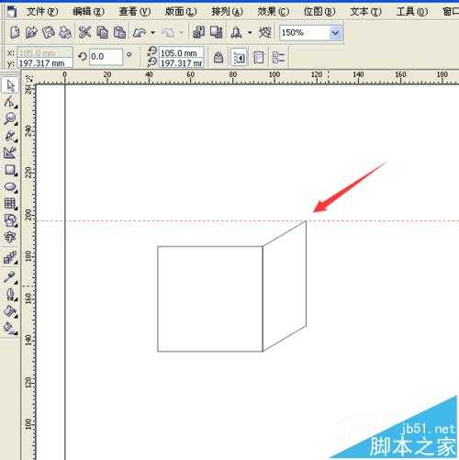Image resolution: width=459 pixels, height=460 pixels.
Task: Click the y position 197.317 mm field
Action: [45, 63]
